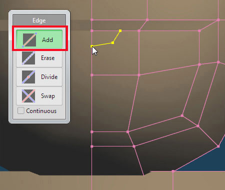This screenshot has height=190, width=225.
Task: Click the yellow vertex beside the mouse cursor
Action: [91, 46]
